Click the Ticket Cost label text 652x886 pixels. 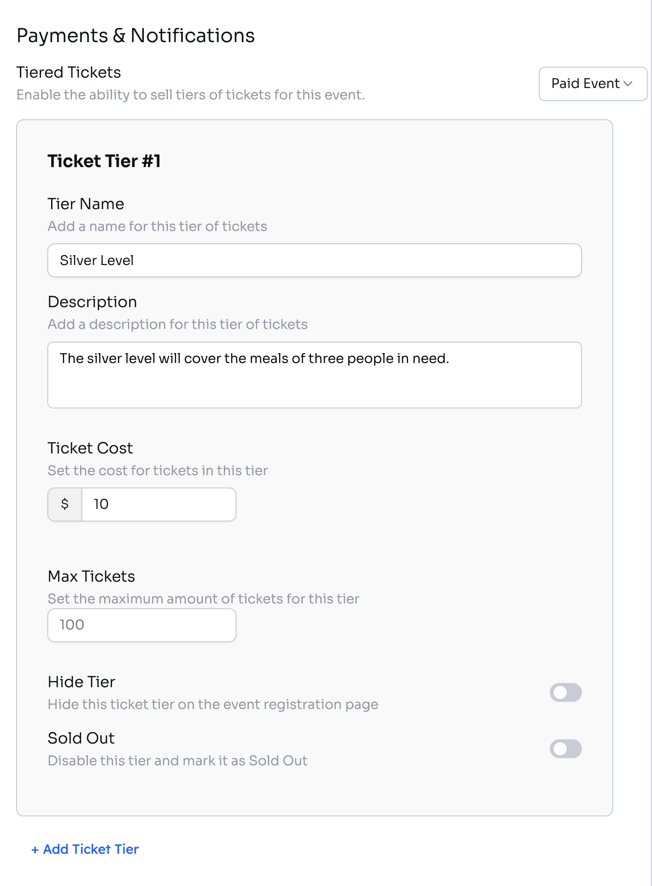(x=90, y=448)
